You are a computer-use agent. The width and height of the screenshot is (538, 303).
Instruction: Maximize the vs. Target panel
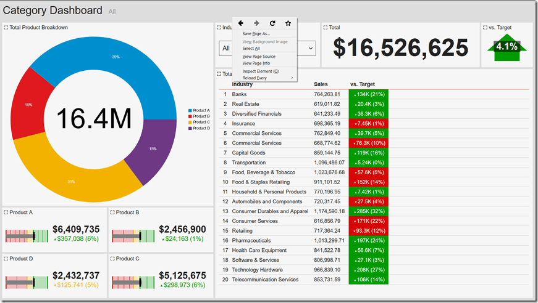[485, 28]
